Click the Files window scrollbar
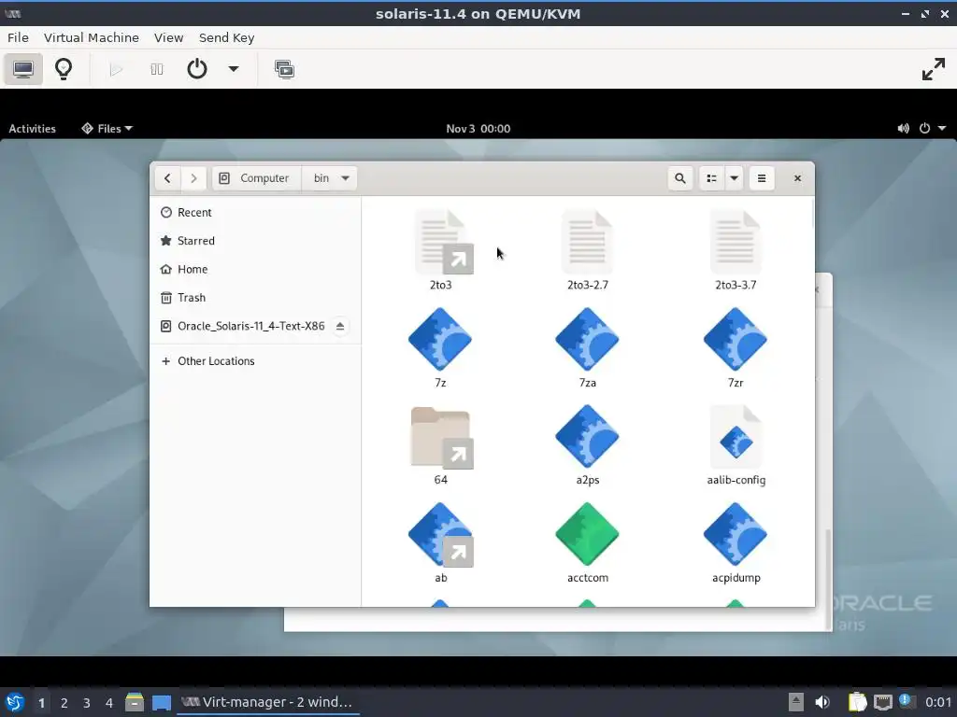This screenshot has width=957, height=717. tap(812, 214)
